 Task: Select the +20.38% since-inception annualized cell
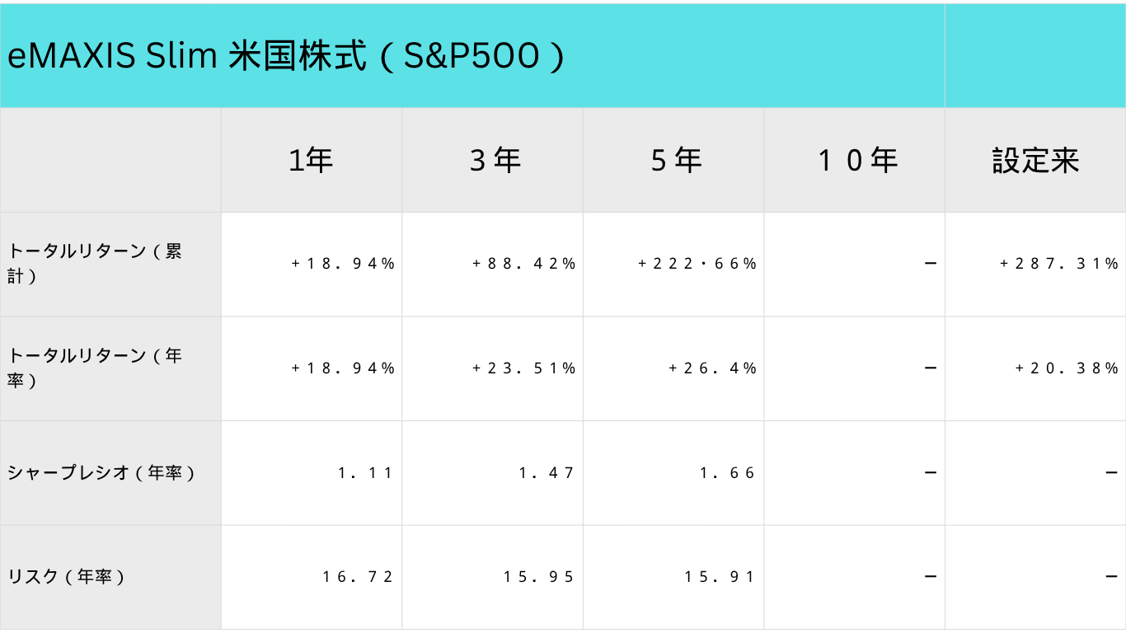(x=1067, y=368)
